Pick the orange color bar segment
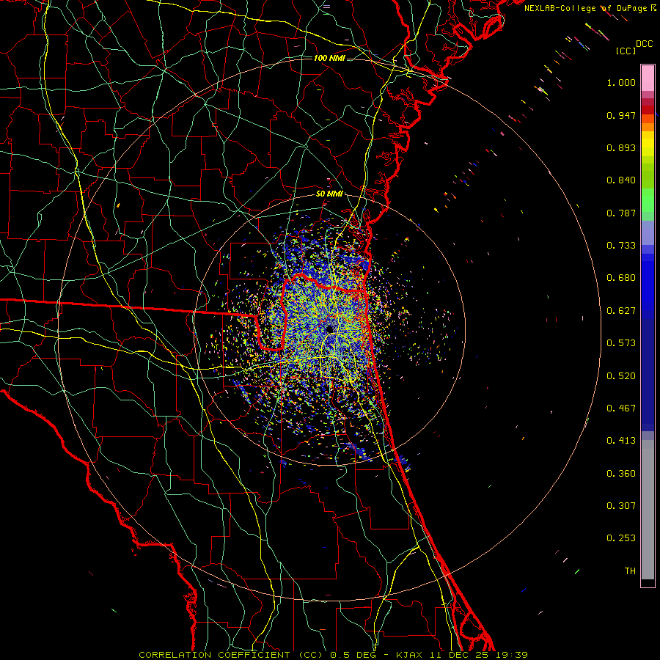The image size is (660, 660). pyautogui.click(x=648, y=127)
